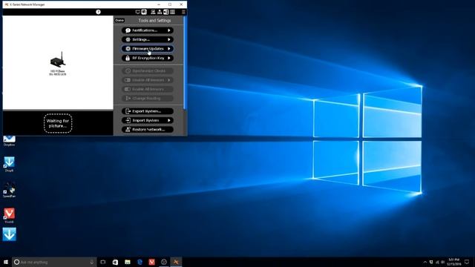
Task: Open the SpeedFan desktop shortcut
Action: pyautogui.click(x=9, y=190)
